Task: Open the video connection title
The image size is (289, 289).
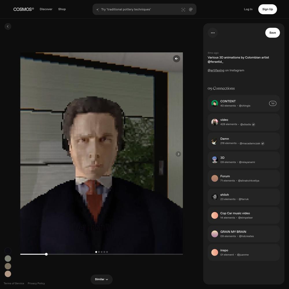Action: click(224, 120)
